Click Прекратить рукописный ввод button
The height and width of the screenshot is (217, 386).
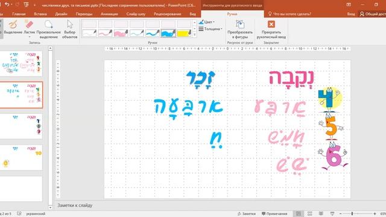pyautogui.click(x=271, y=30)
